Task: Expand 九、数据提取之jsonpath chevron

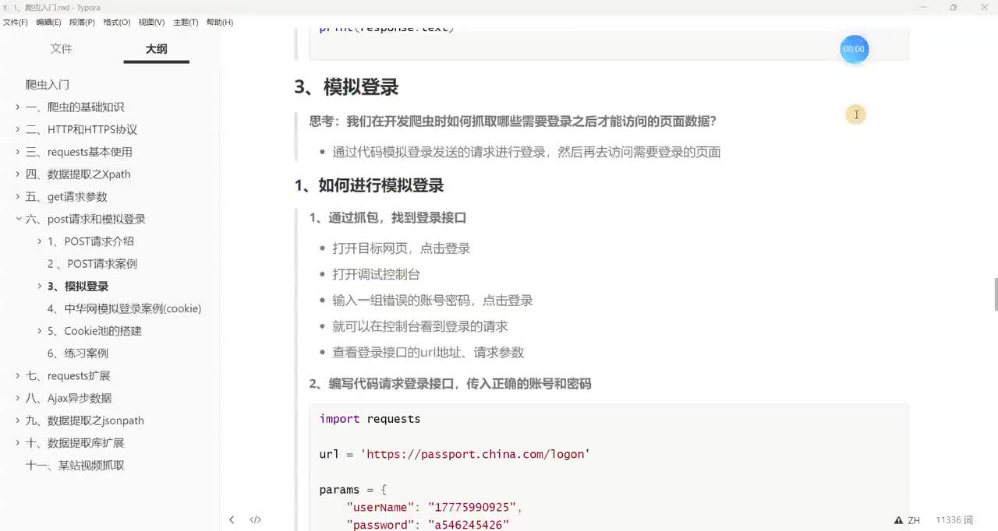Action: [x=18, y=420]
